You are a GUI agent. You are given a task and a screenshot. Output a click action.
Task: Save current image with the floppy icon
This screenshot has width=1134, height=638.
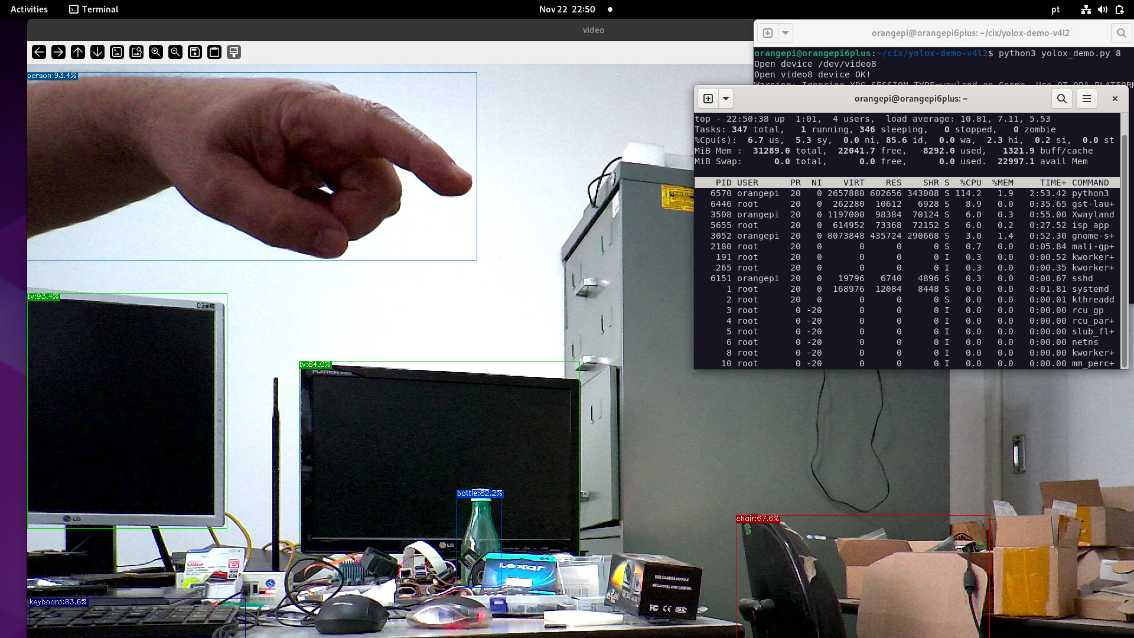coord(195,52)
